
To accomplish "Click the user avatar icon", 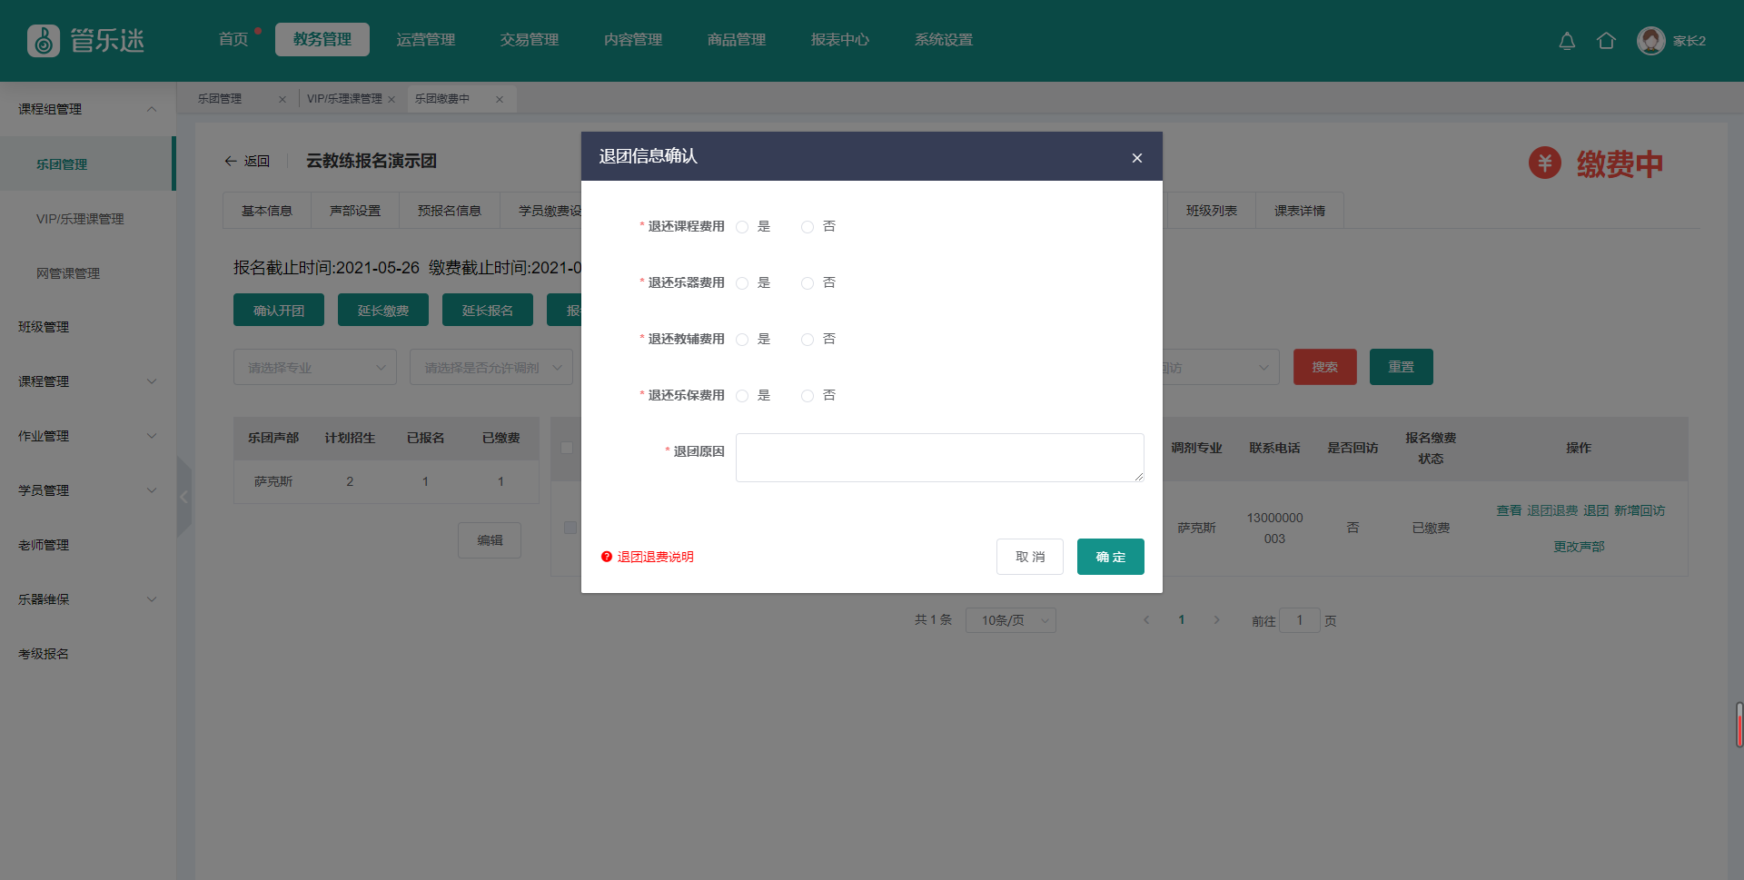I will click(1650, 41).
